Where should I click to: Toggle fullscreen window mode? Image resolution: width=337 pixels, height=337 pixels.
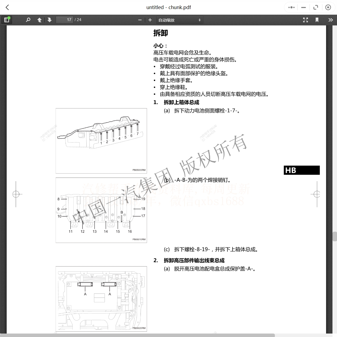click(316, 7)
